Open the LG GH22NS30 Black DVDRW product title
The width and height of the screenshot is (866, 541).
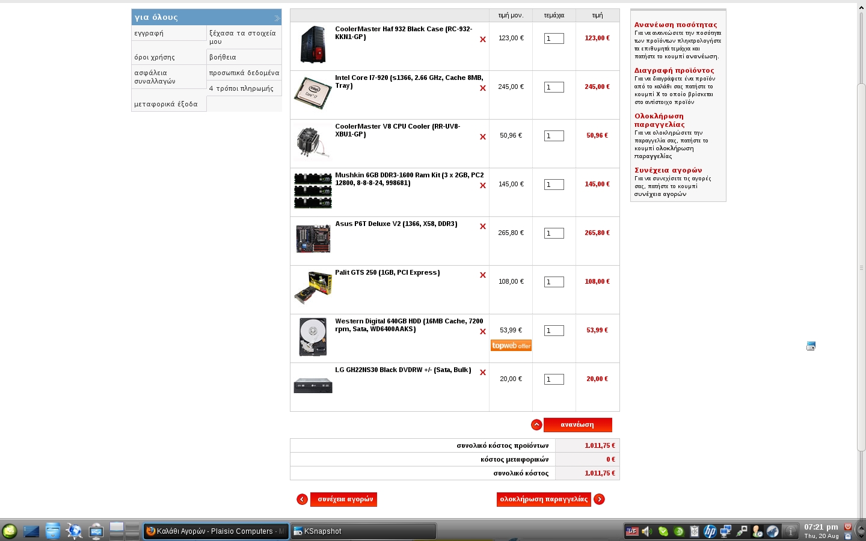403,370
